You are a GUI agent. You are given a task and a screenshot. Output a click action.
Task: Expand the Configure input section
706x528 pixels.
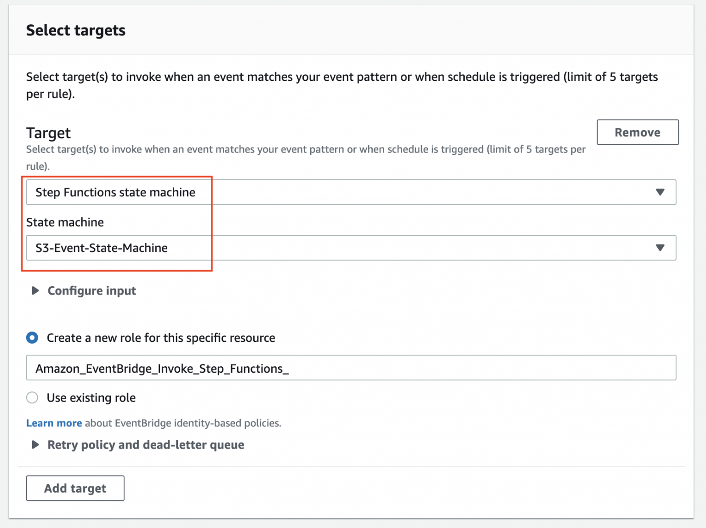click(x=91, y=290)
